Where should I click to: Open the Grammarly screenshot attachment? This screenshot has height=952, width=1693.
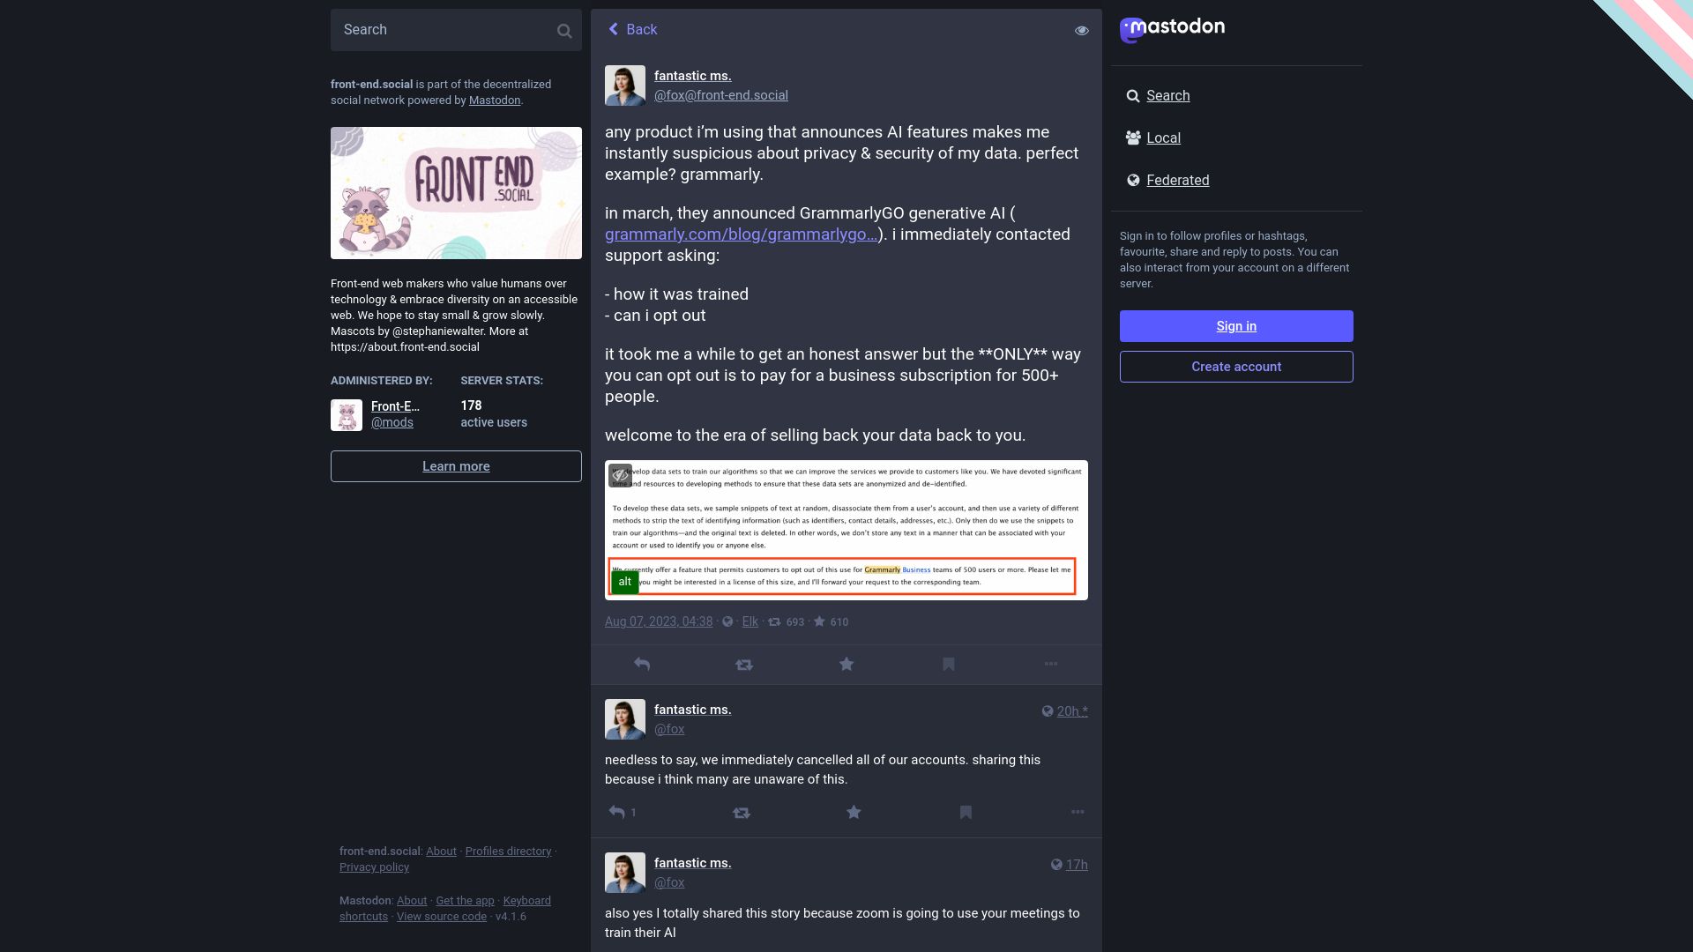click(846, 530)
